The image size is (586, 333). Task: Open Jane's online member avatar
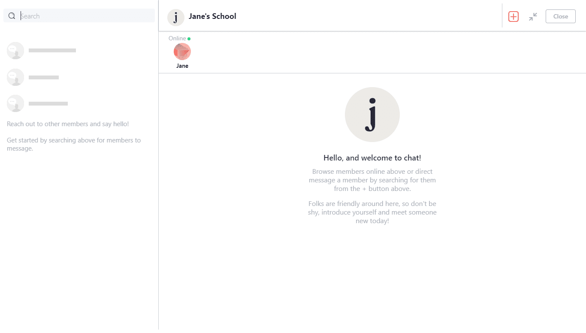(x=182, y=51)
